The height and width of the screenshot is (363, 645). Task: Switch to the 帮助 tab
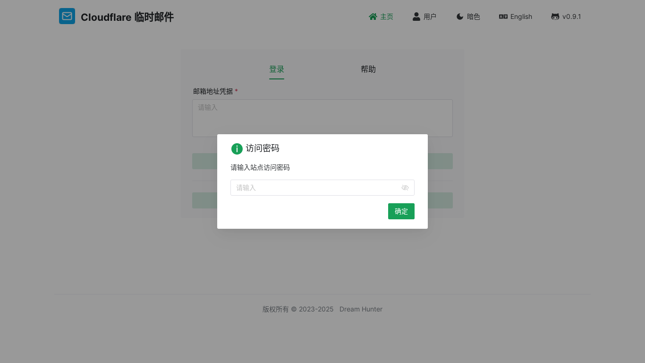coord(368,69)
